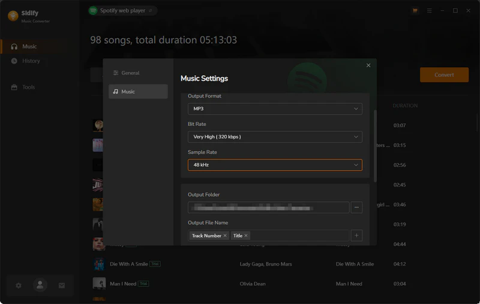Close the Music Settings dialog
Viewport: 480px width, 304px height.
pyautogui.click(x=368, y=65)
